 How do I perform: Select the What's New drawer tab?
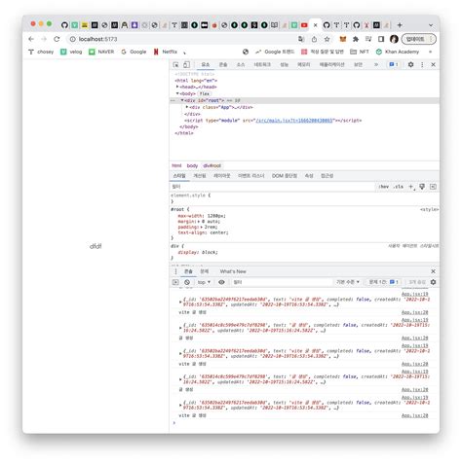pos(233,271)
